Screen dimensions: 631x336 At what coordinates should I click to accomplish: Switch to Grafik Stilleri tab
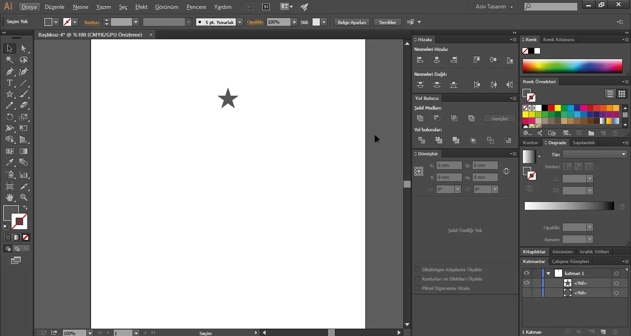click(594, 252)
